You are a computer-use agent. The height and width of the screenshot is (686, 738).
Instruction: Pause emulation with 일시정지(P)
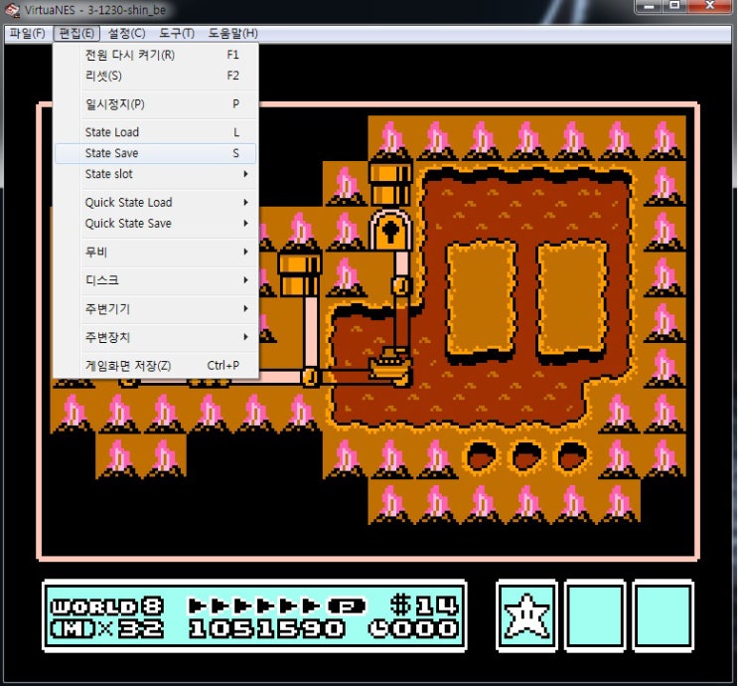coord(156,104)
